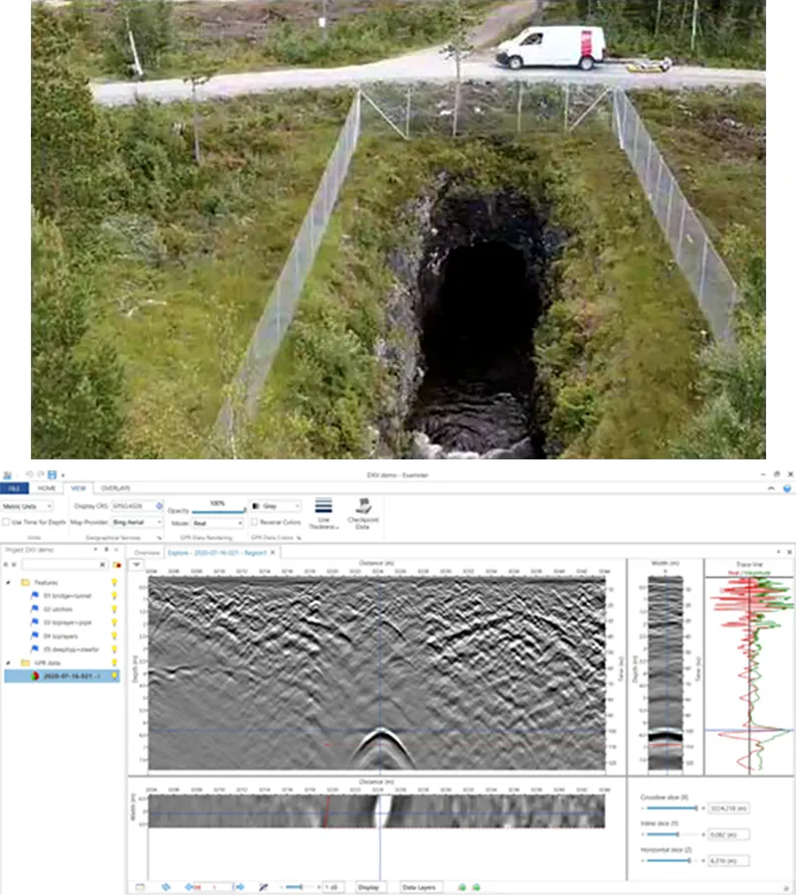This screenshot has height=895, width=796.
Task: Open the Map Provider Bing Aerial dropdown
Action: [135, 522]
